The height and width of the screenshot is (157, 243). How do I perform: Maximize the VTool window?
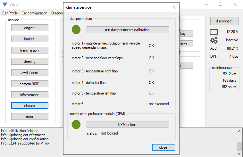pos(221,4)
